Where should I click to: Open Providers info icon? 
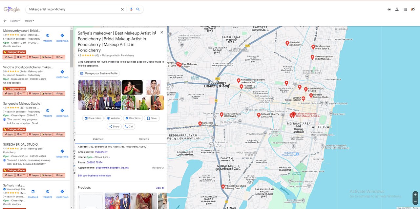point(162,168)
